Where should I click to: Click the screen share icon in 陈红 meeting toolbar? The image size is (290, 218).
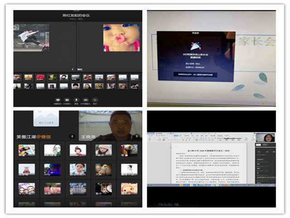[x=58, y=100]
